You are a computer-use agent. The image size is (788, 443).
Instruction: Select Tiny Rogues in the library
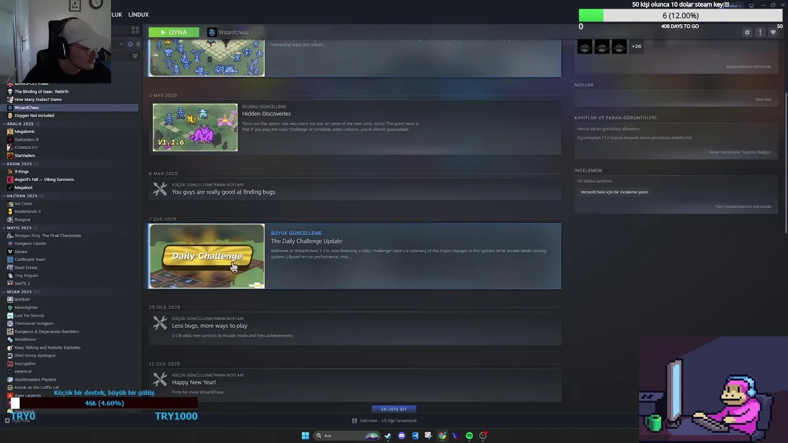tap(26, 276)
